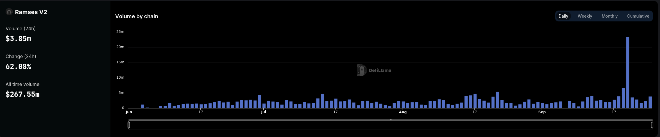Click the 10m y-axis label
The height and width of the screenshot is (137, 660).
[x=120, y=77]
